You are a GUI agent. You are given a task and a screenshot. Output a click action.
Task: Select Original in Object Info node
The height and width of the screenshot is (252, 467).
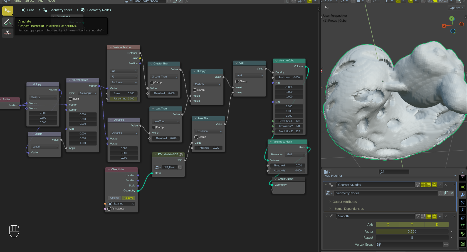tap(115, 198)
